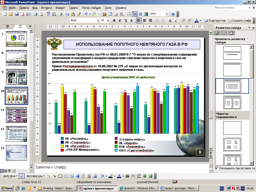Viewport: 256px width, 192px height.
Task: Save the presentation with the floppy disk icon
Action: 17,14
